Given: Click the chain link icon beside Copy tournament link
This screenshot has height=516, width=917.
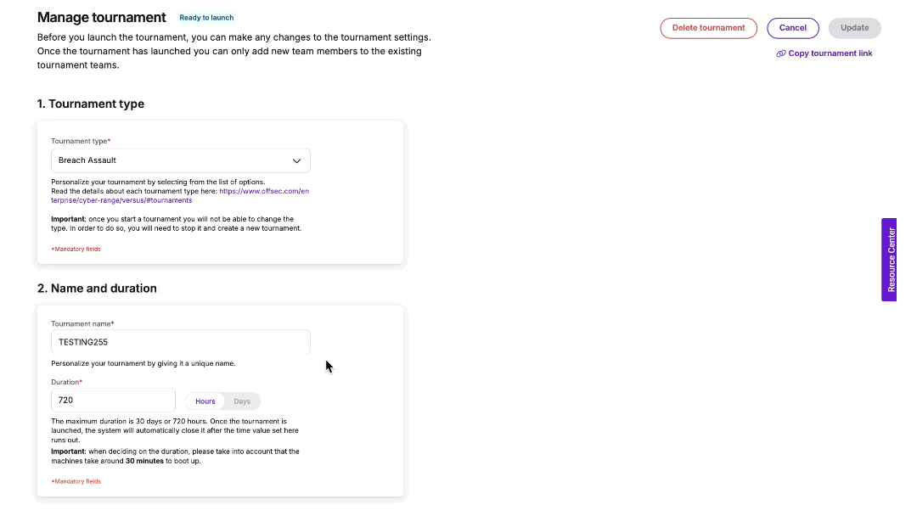Looking at the screenshot, I should coord(780,53).
